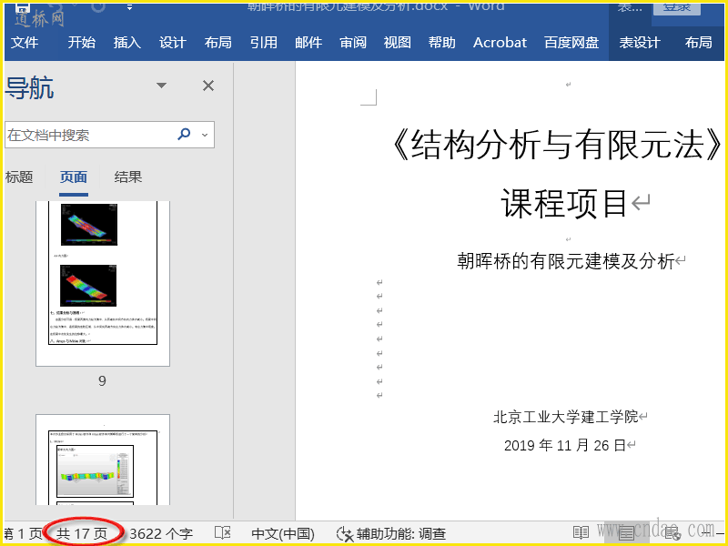Click subtitle 朝晖桥的有限元建模及分析
Viewport: 728px width, 546px height.
point(565,261)
